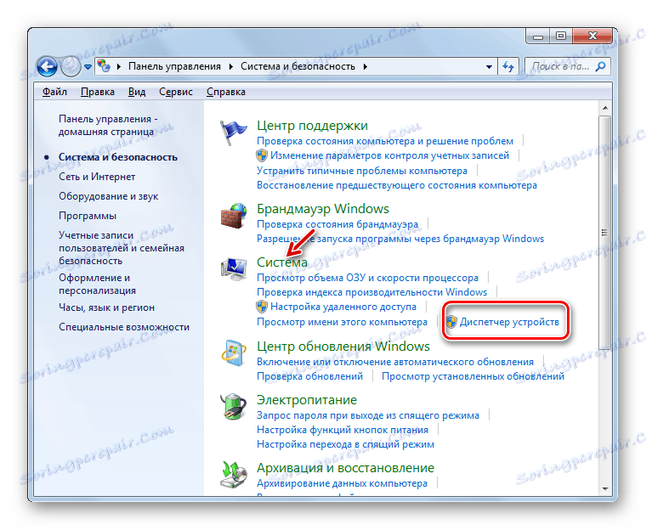
Task: Open Проверка состояния компьютера и решение проблем
Action: pyautogui.click(x=385, y=141)
